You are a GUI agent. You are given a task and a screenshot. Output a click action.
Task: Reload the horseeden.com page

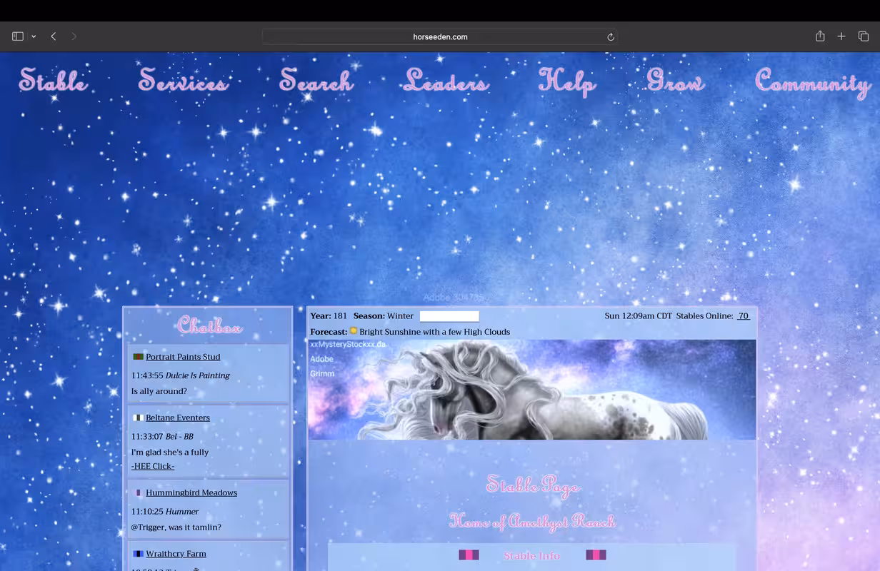pos(611,37)
